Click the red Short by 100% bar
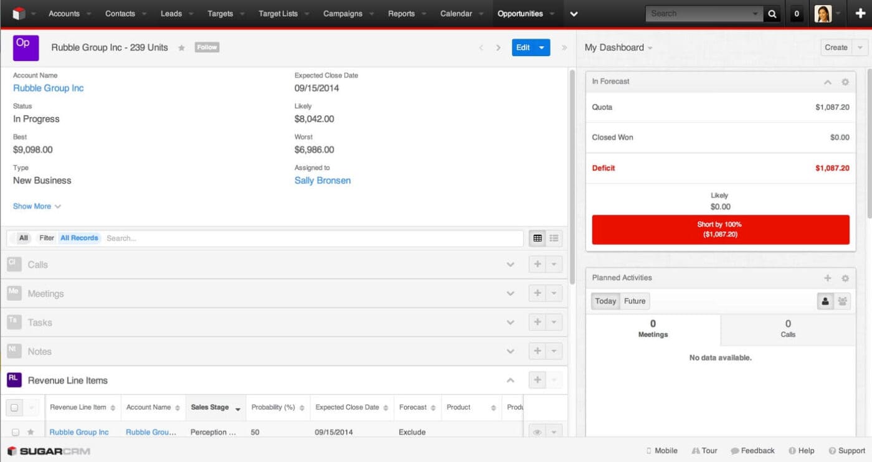 coord(721,230)
